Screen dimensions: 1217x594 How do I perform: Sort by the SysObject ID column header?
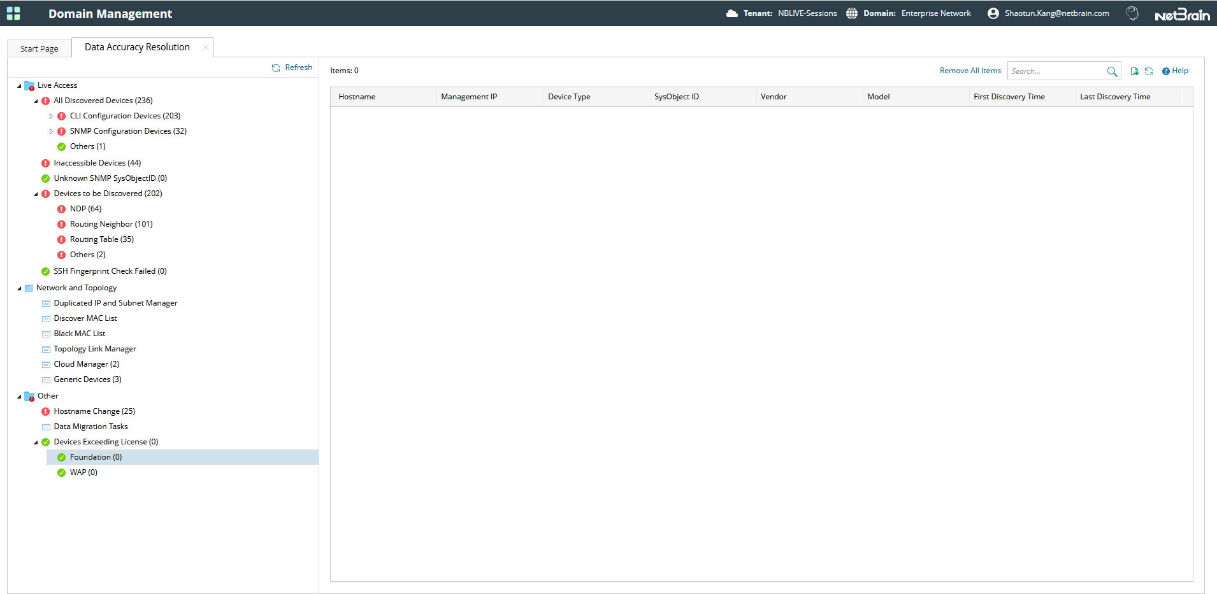(x=703, y=97)
